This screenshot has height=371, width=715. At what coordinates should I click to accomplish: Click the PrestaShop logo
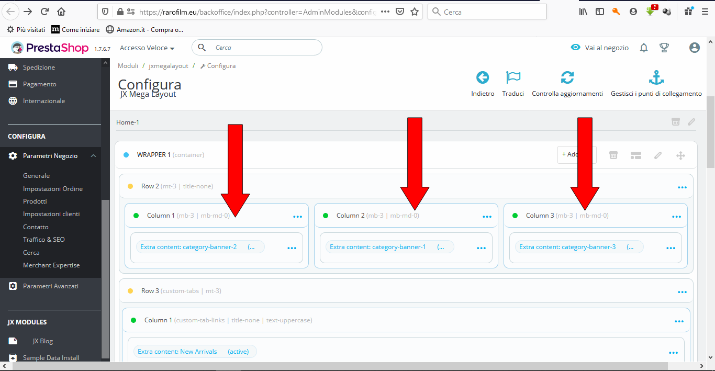50,48
